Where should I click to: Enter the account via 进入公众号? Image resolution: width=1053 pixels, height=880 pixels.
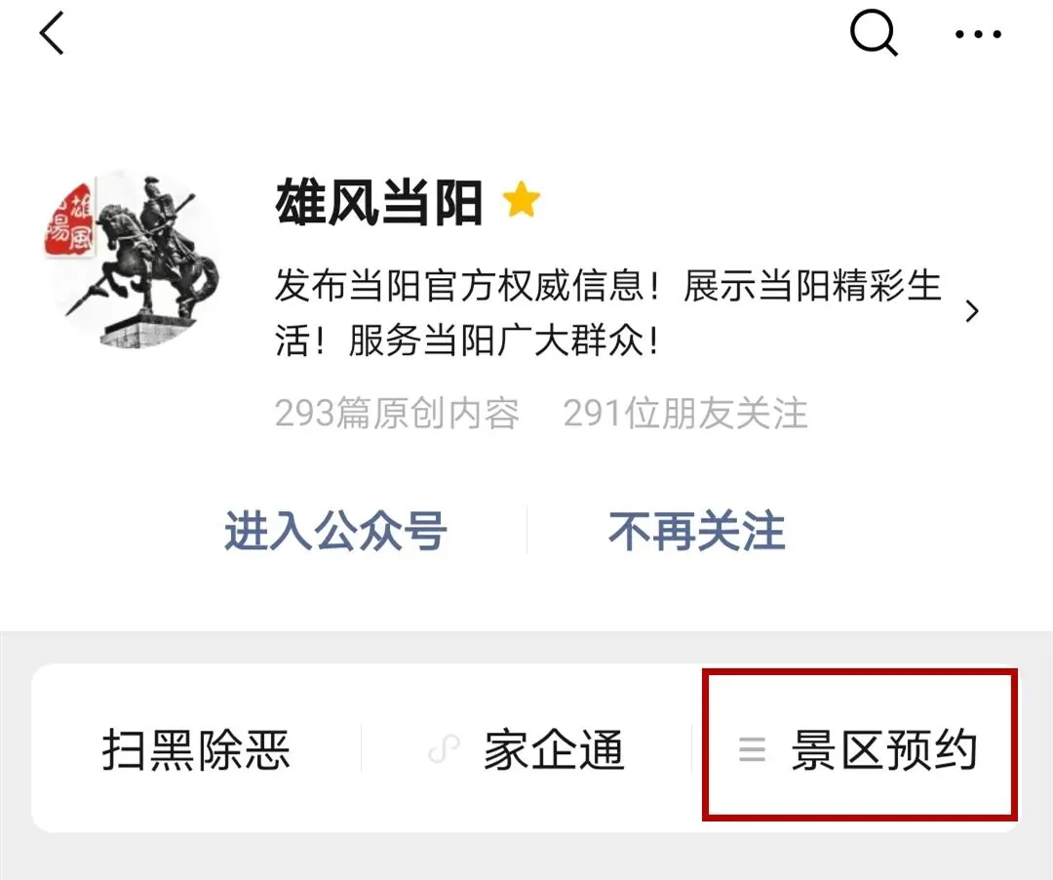point(335,531)
